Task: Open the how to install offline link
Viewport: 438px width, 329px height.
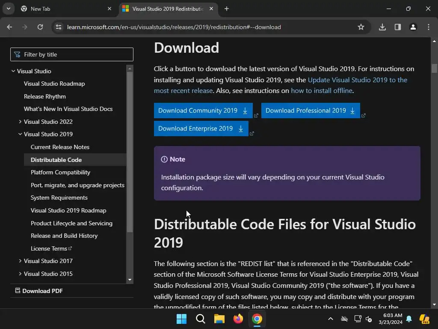Action: [x=322, y=91]
